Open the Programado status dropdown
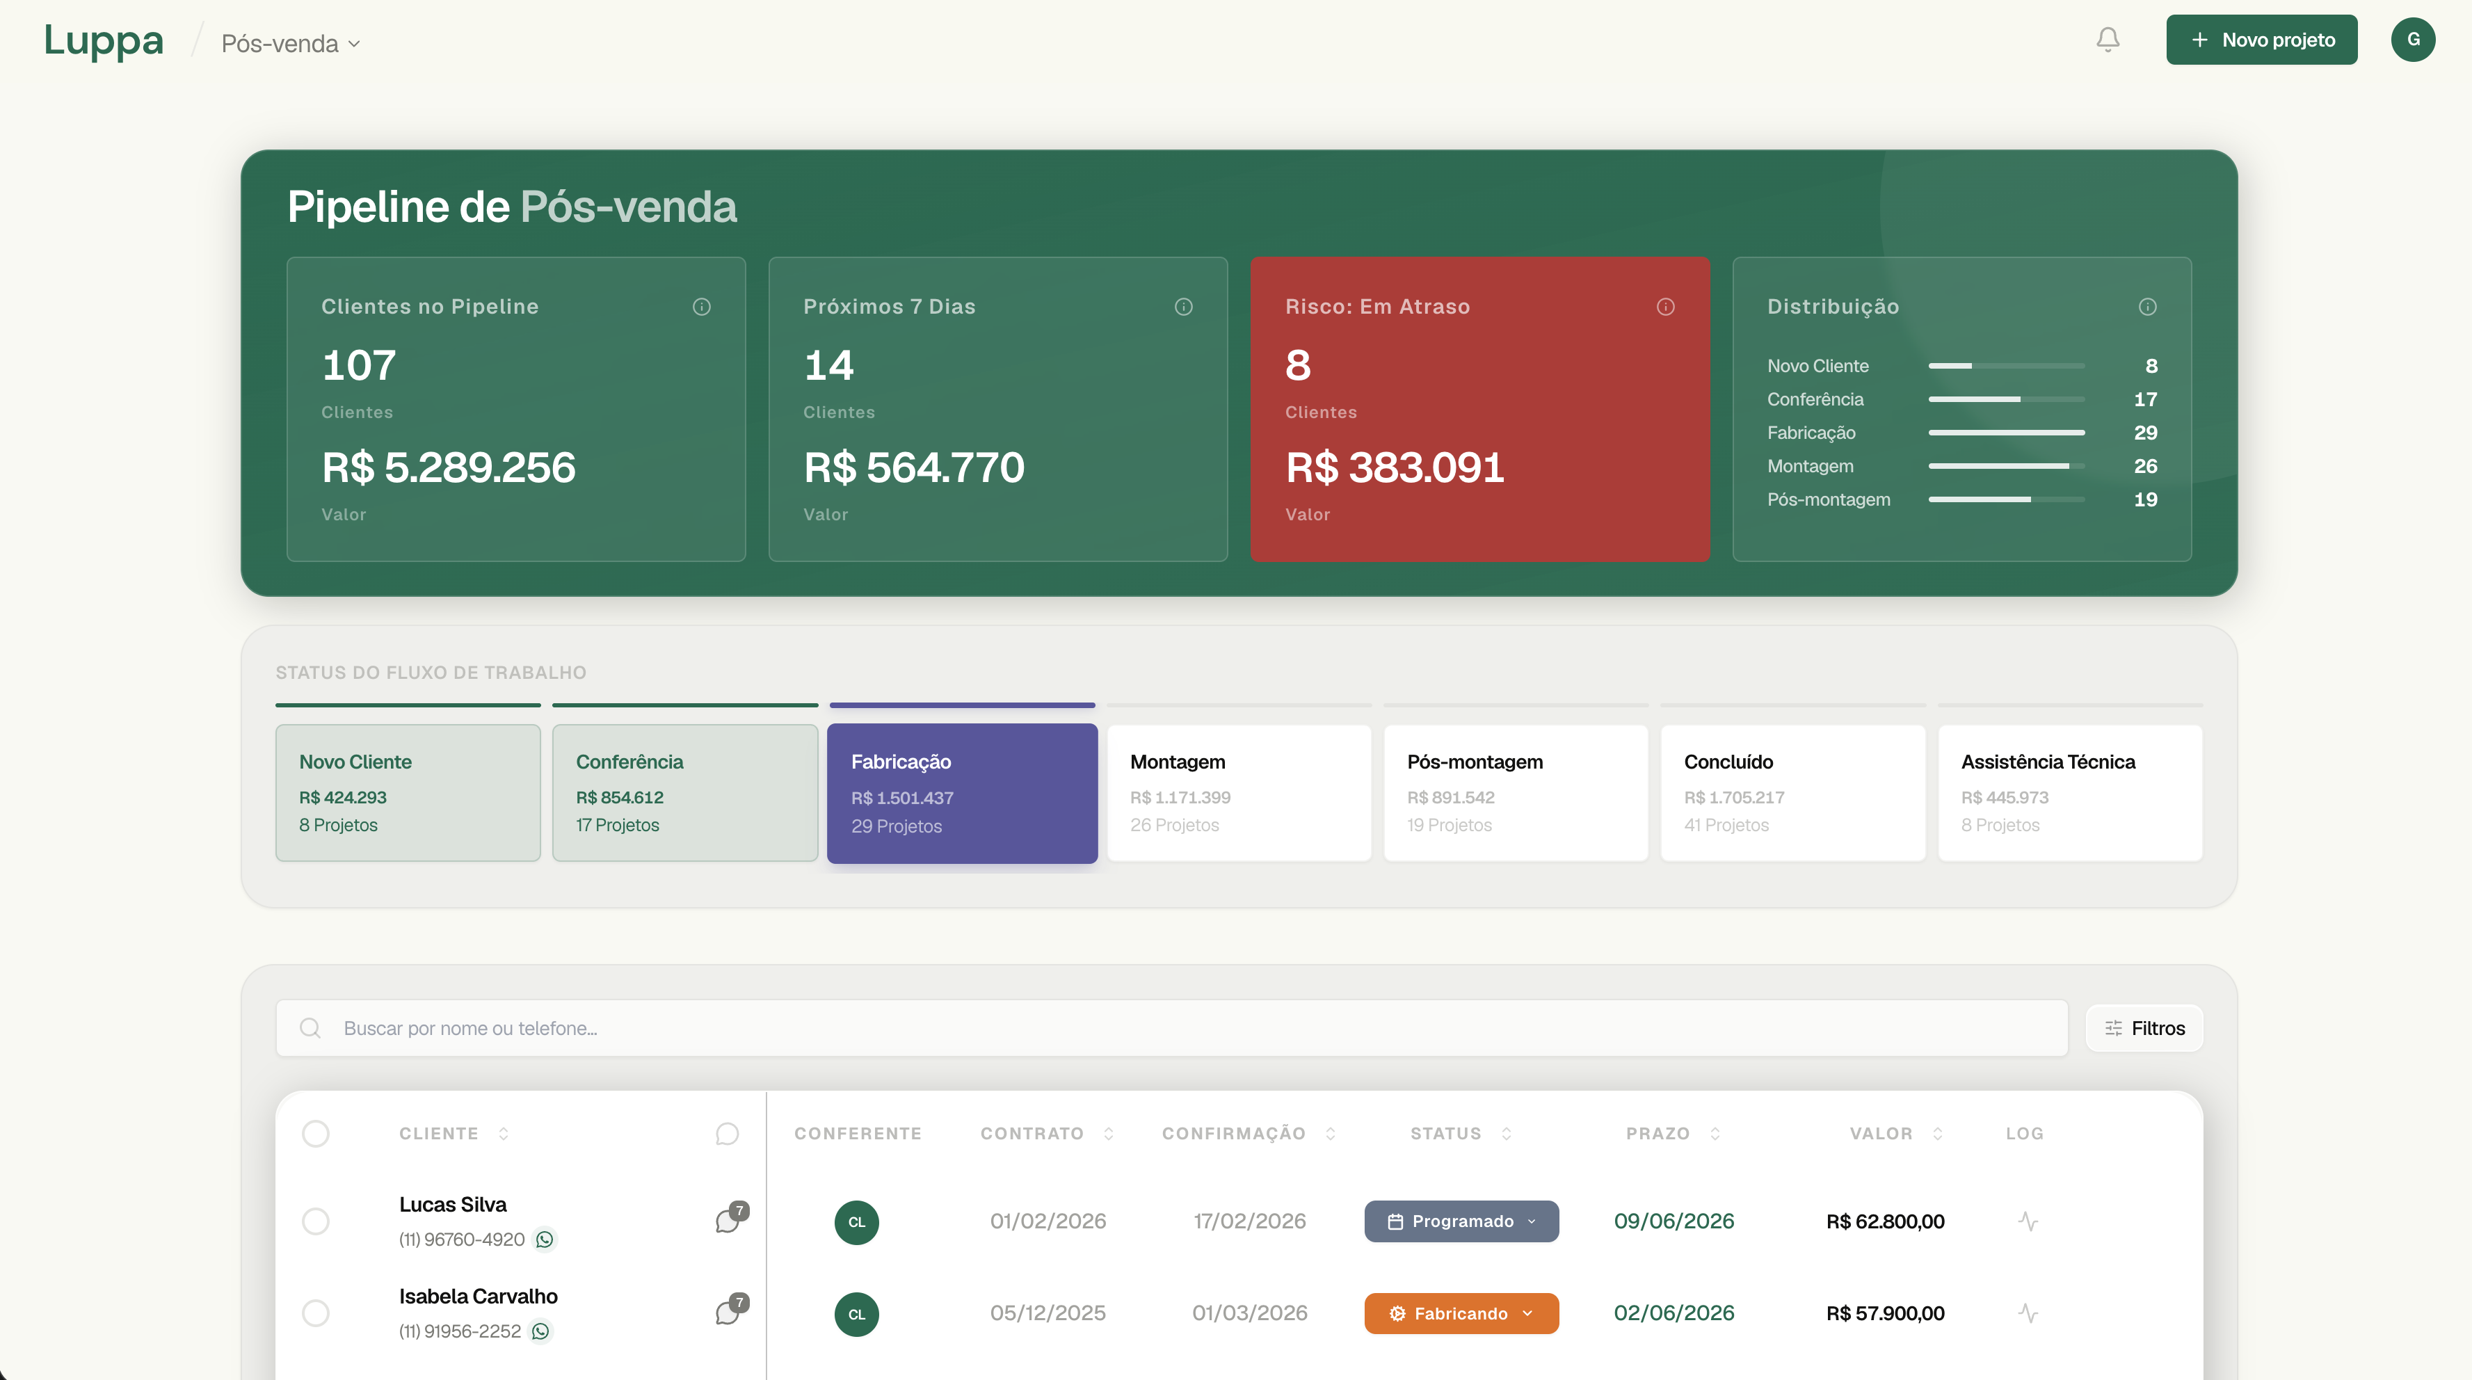This screenshot has width=2472, height=1380. (1461, 1221)
